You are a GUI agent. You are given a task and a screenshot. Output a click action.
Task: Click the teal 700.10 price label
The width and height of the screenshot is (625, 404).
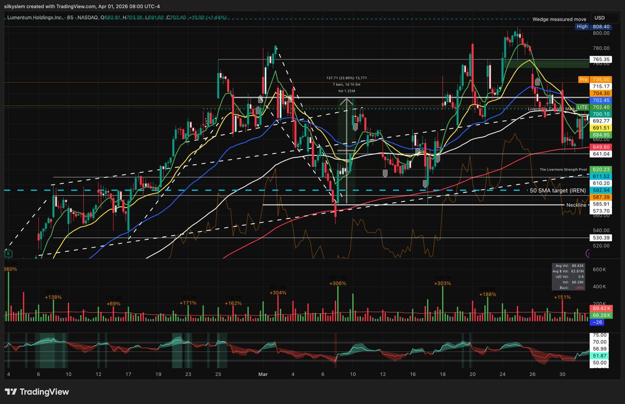(601, 114)
